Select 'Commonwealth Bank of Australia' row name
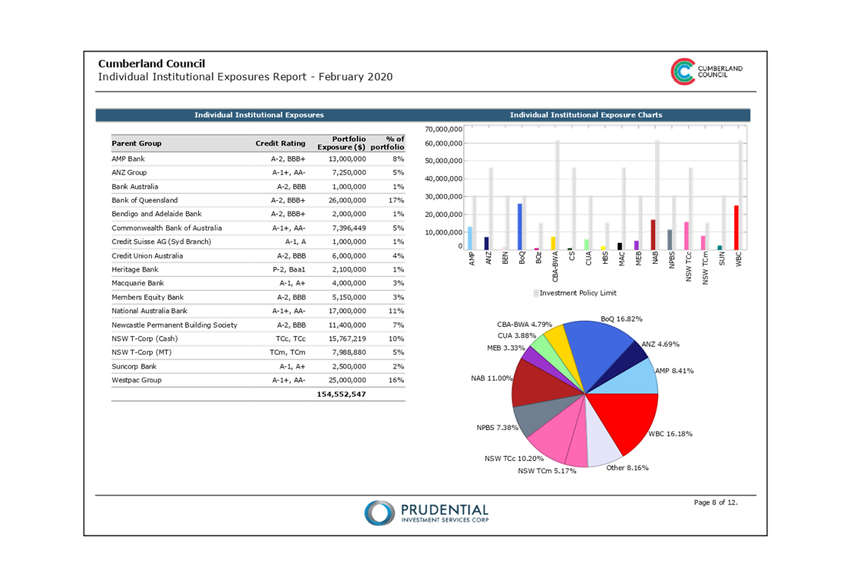 (166, 228)
